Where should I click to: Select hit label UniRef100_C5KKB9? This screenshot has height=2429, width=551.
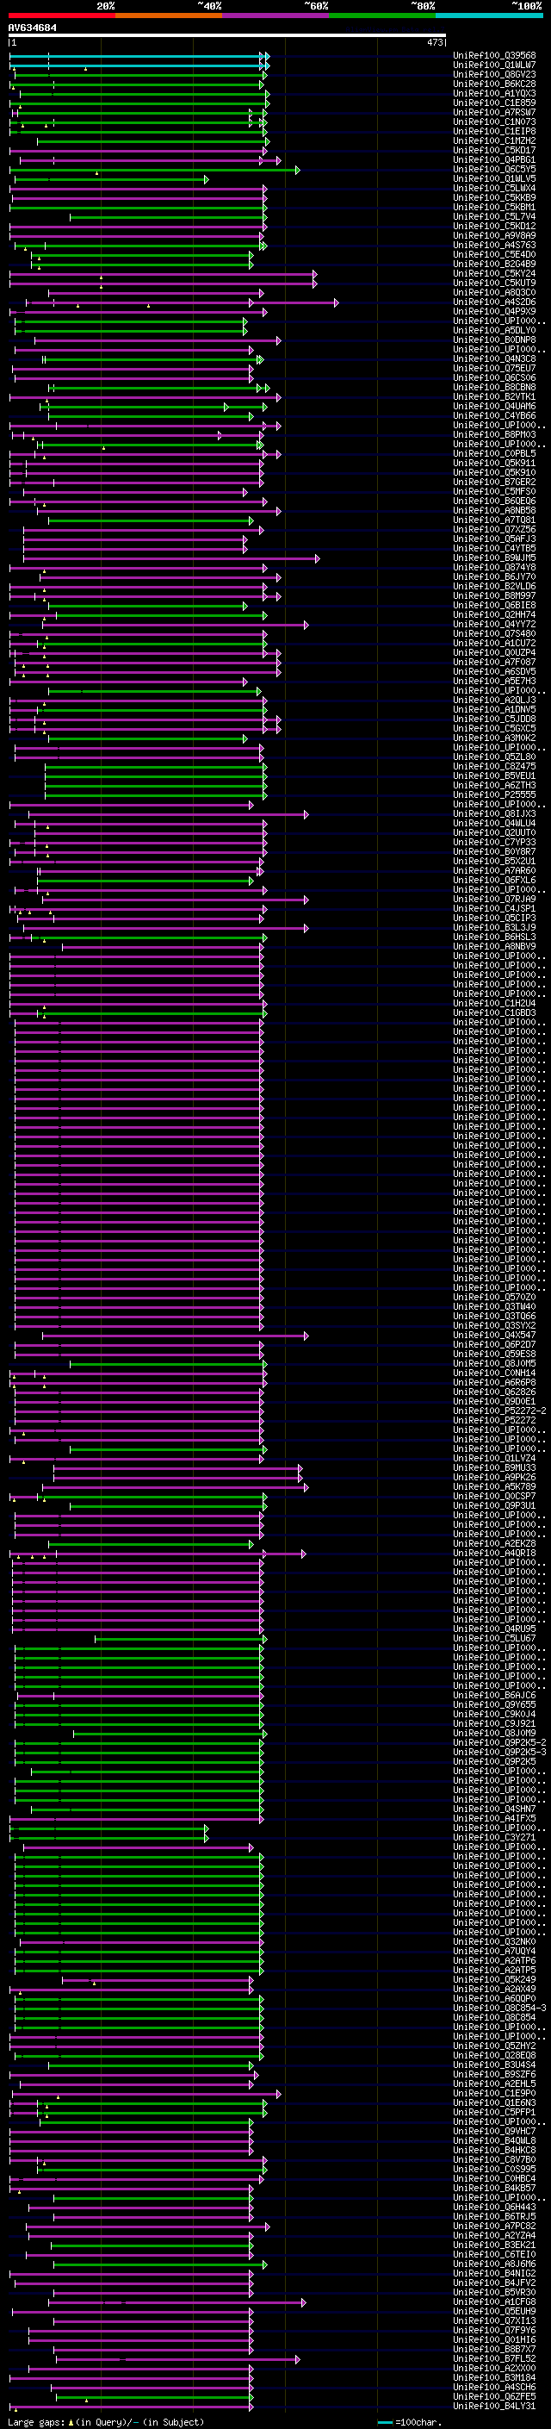coord(494,198)
